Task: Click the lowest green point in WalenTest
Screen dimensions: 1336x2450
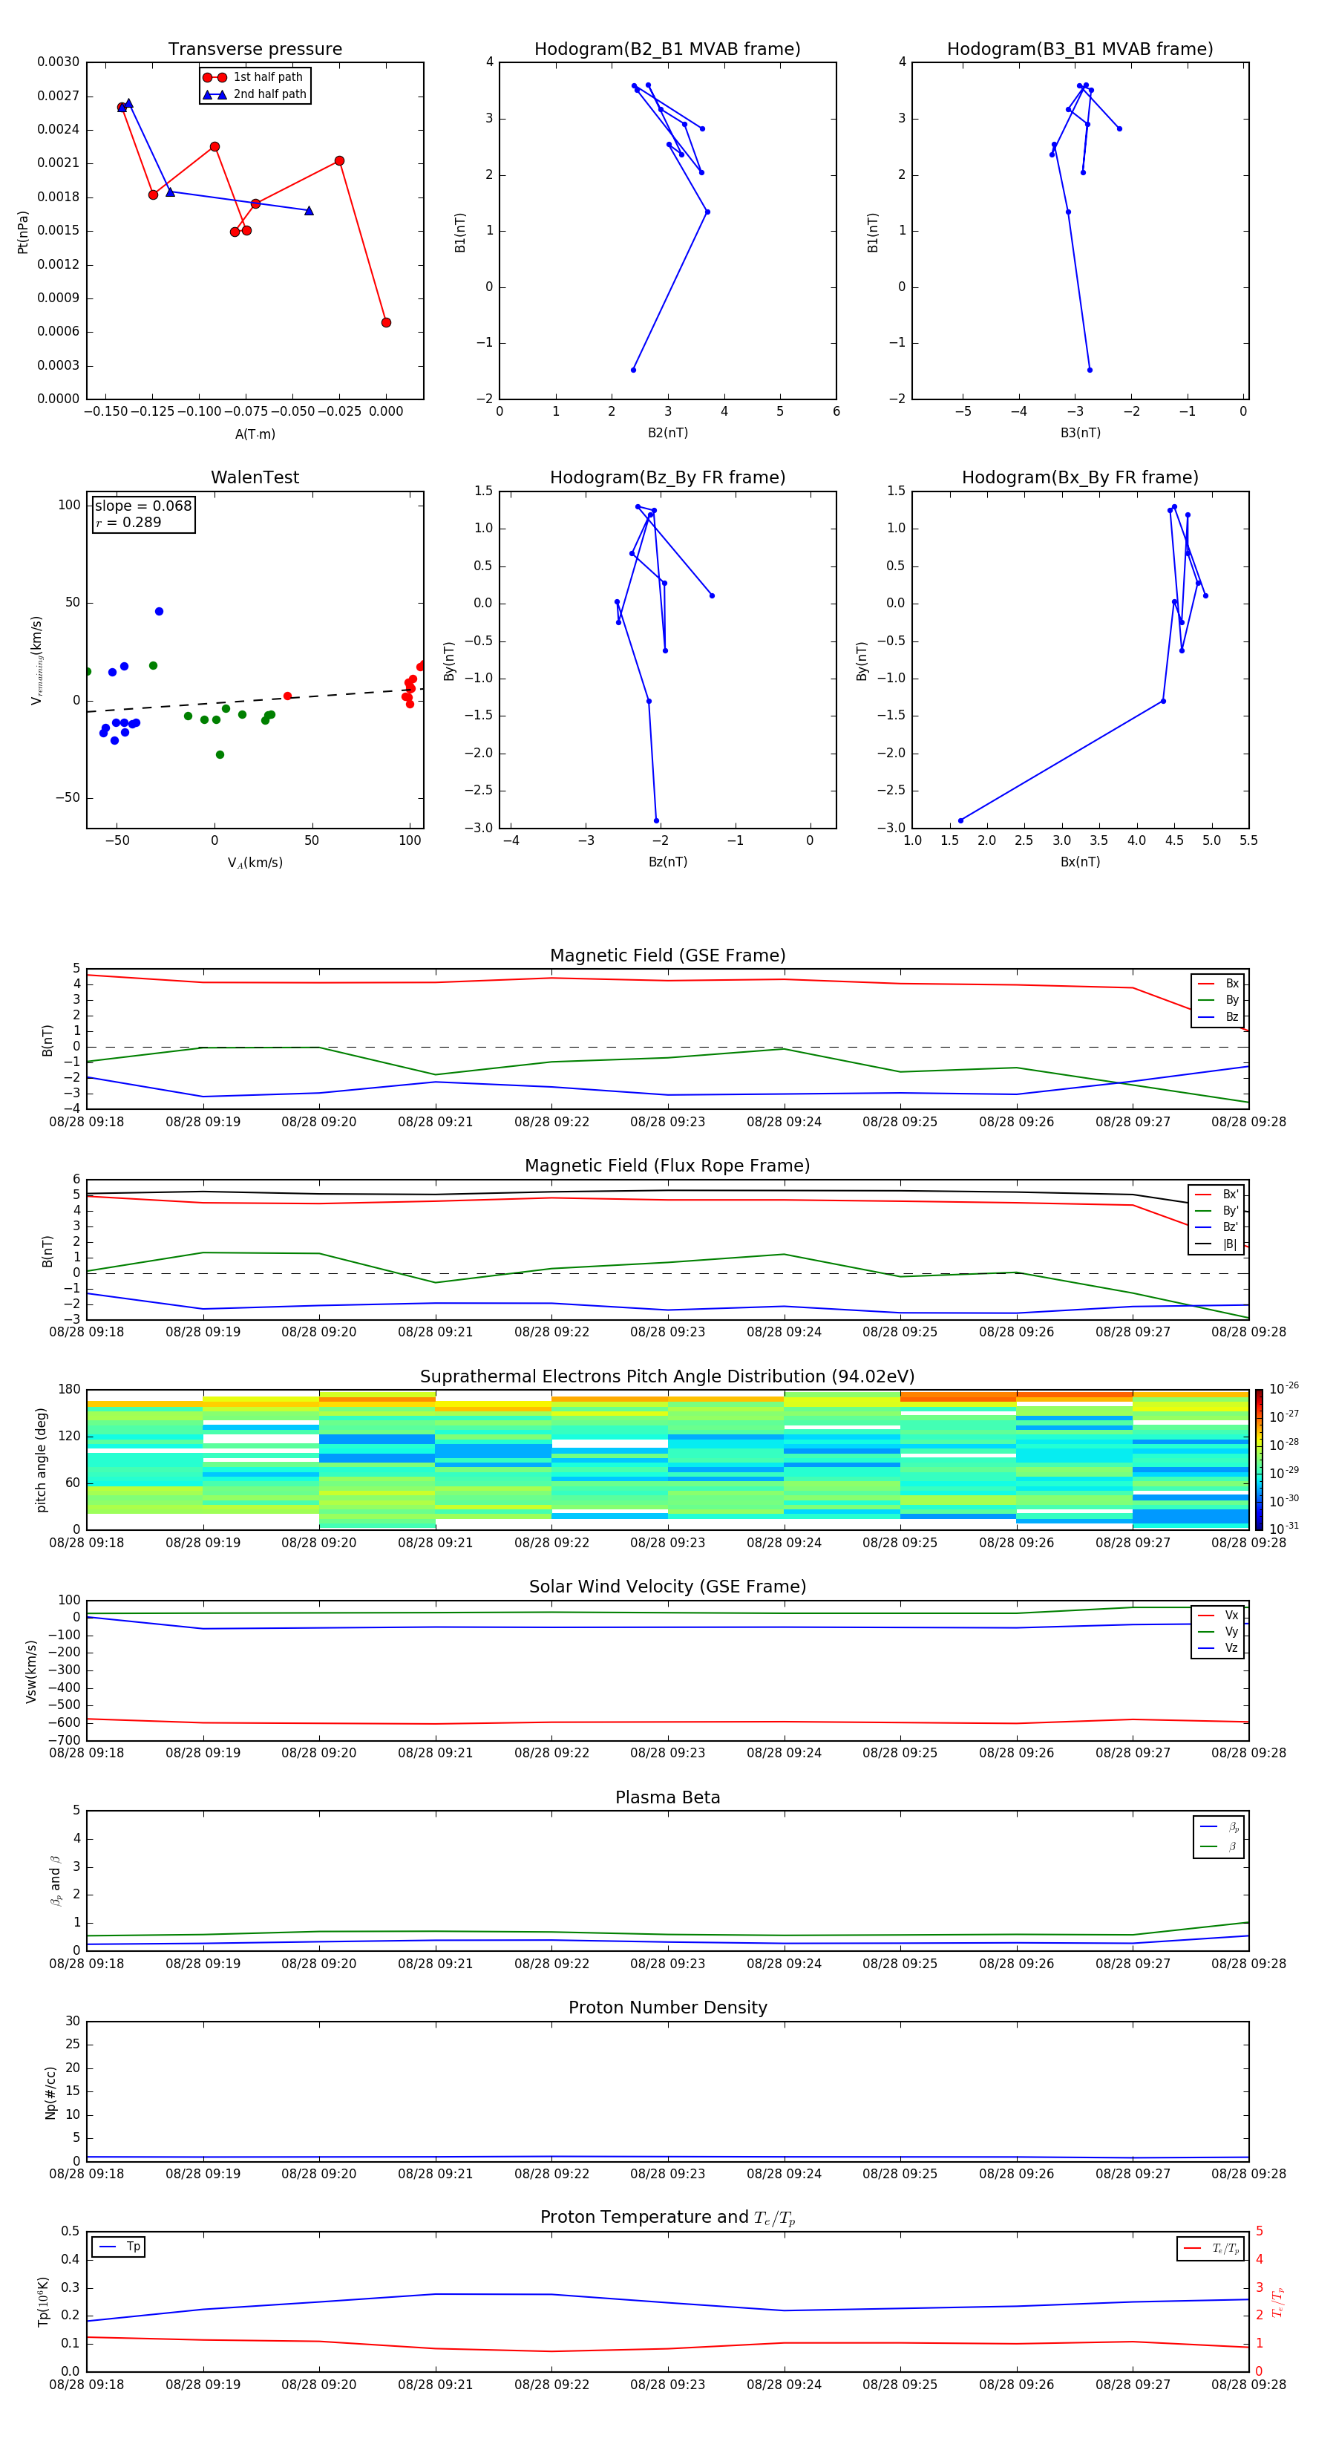Action: 220,754
